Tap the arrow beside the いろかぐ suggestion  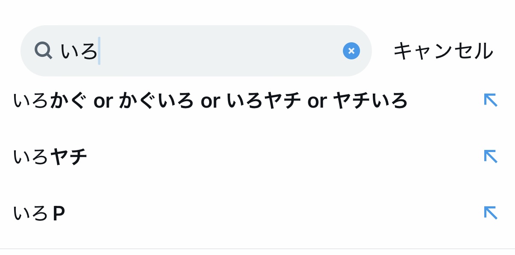click(490, 100)
